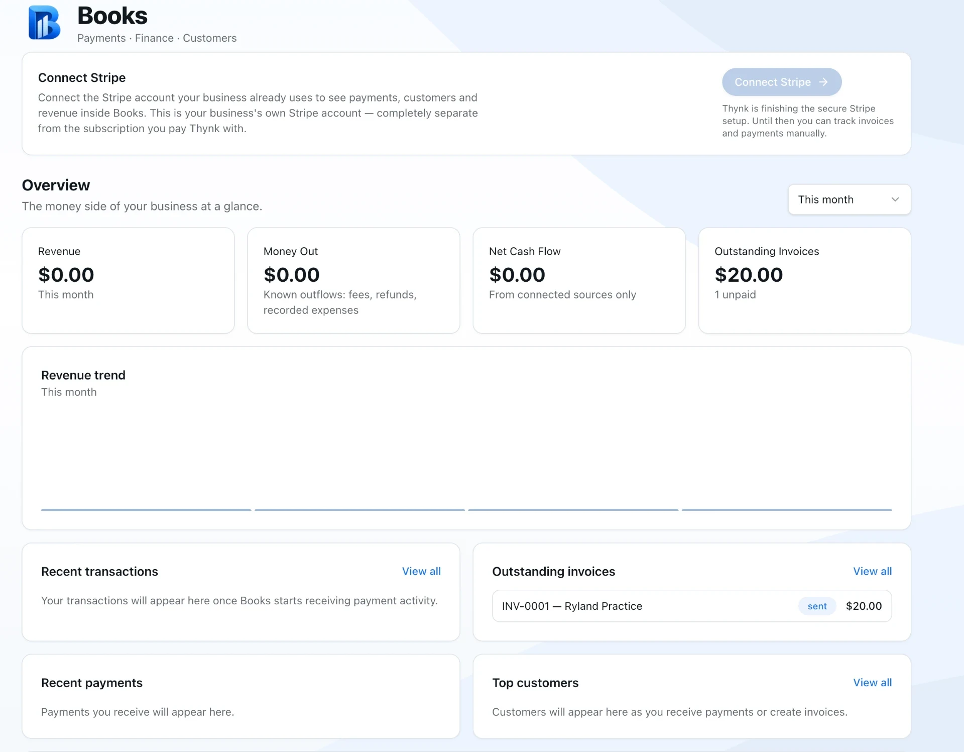This screenshot has width=964, height=752.
Task: Click the Outstanding Invoices $20.00 amount
Action: [x=748, y=275]
